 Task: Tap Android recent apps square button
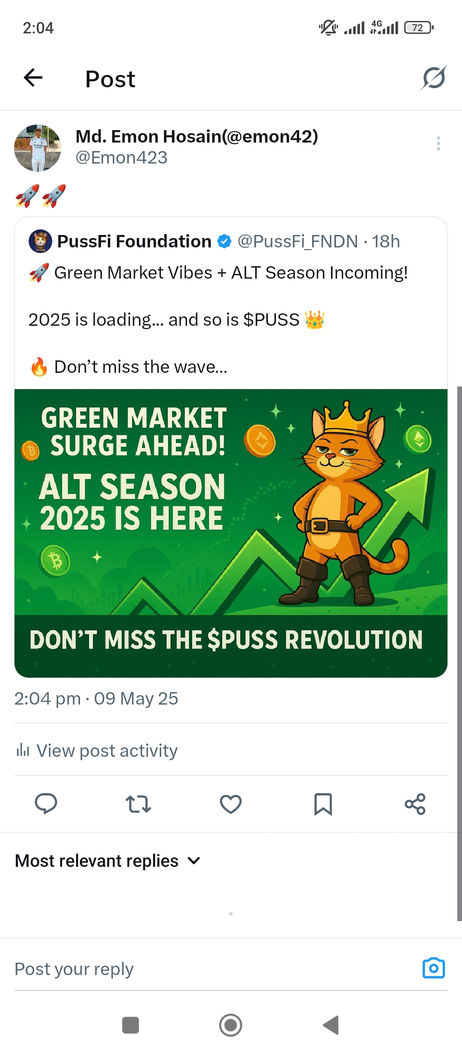tap(130, 1025)
